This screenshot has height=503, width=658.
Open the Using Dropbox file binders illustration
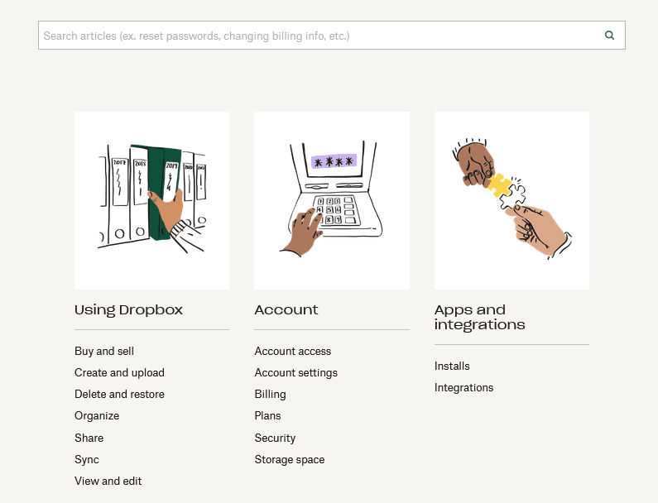[x=151, y=200]
